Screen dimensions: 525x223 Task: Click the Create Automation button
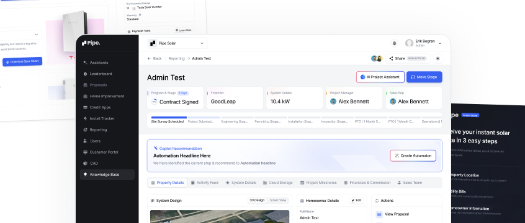(x=413, y=156)
